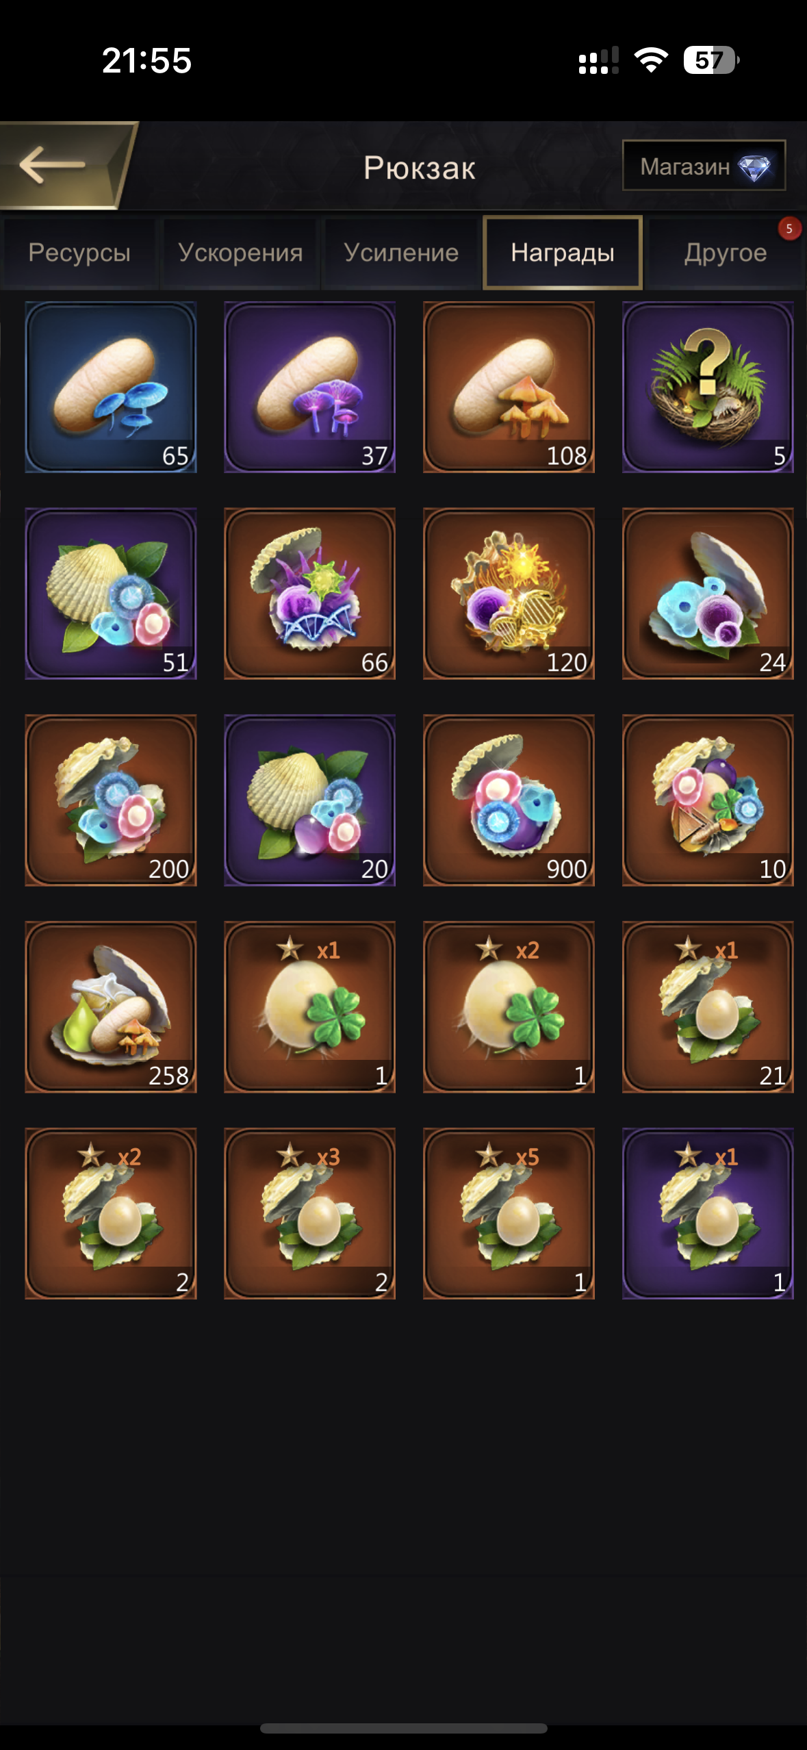
Task: Switch to the Ресурсы tab
Action: click(x=79, y=253)
